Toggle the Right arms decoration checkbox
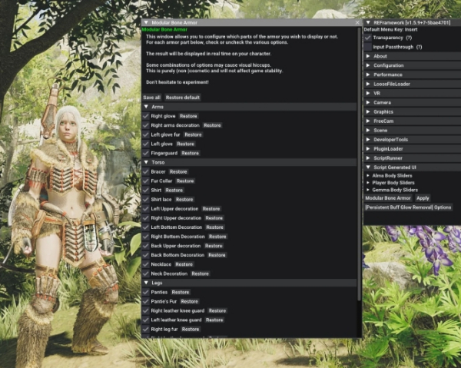 [x=146, y=125]
